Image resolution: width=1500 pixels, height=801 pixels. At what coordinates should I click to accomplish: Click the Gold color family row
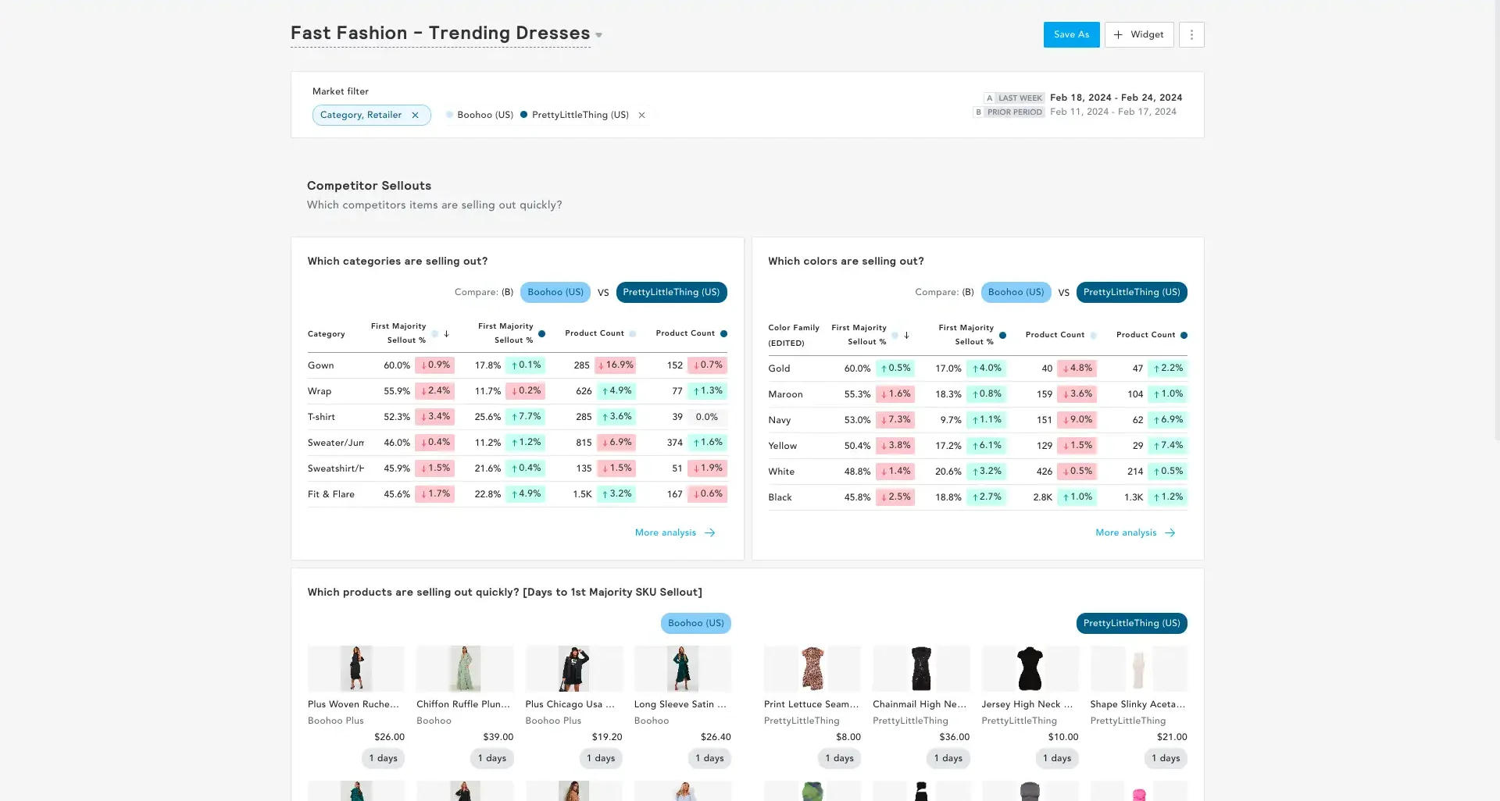(x=977, y=368)
